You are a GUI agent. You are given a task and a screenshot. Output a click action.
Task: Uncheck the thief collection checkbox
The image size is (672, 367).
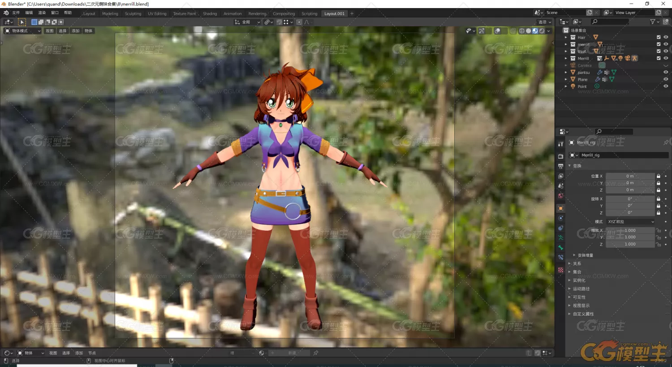tap(659, 51)
